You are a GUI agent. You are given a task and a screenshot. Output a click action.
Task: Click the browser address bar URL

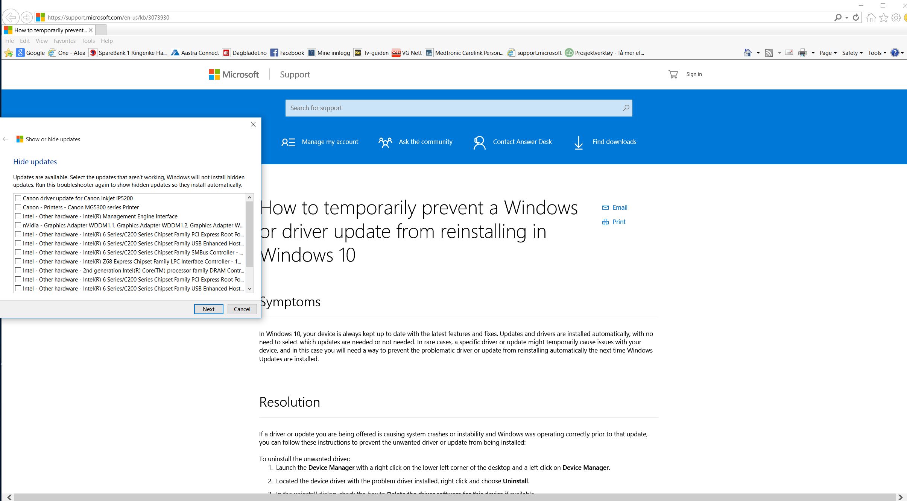[108, 17]
